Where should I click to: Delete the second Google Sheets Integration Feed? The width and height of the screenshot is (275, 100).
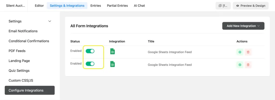point(248,65)
